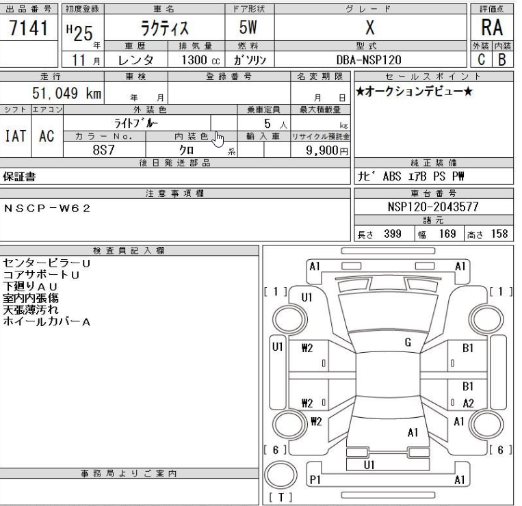522x506 pixels.
Task: Click the U1 mark on the rear hatch
Action: click(x=367, y=464)
